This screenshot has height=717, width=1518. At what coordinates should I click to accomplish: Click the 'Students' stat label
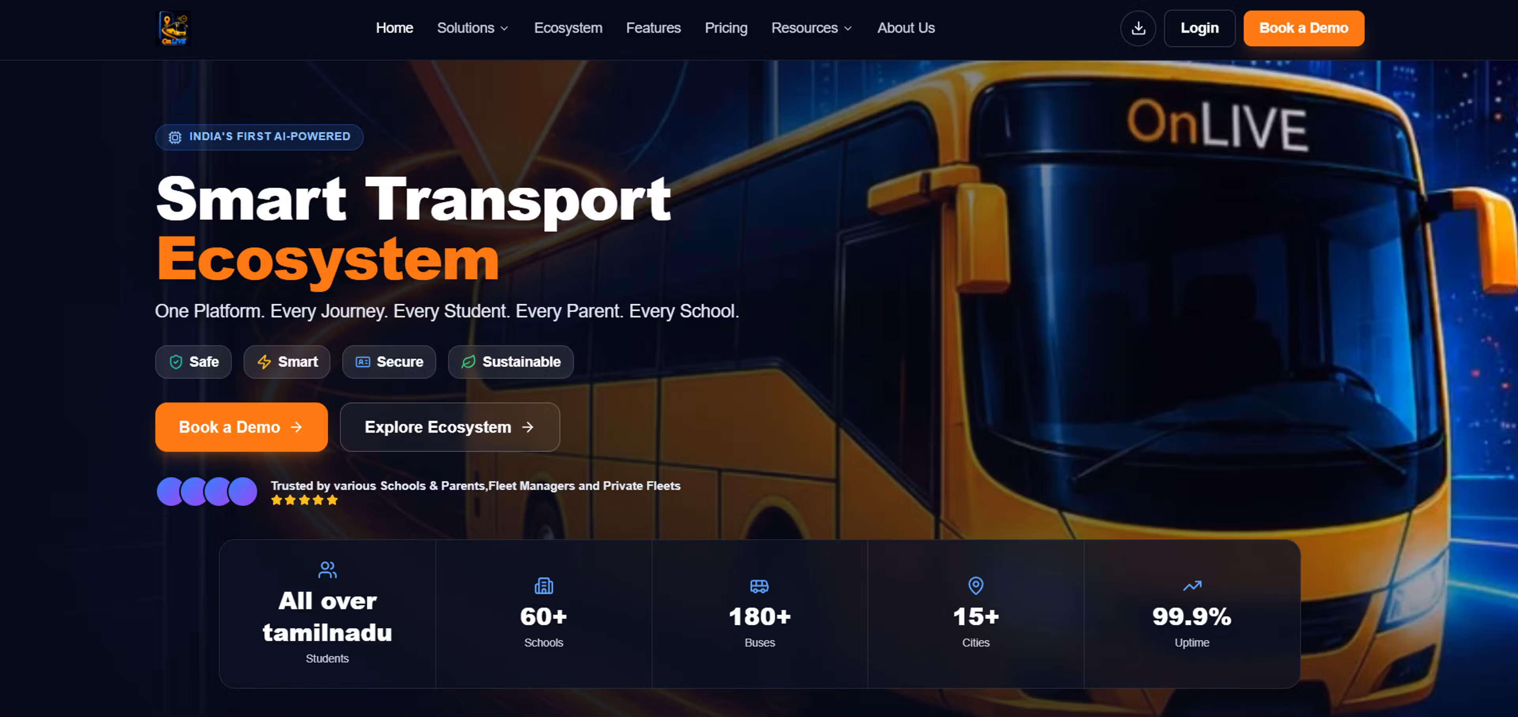(x=327, y=659)
